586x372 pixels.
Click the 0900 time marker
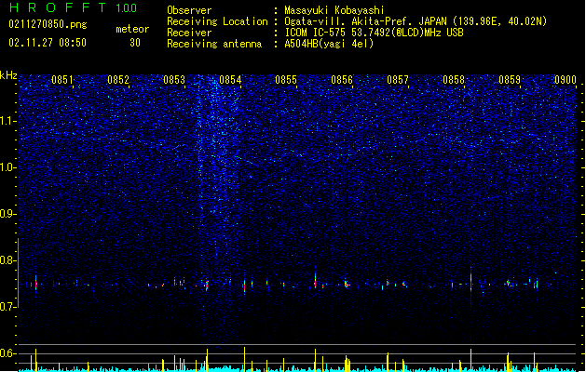point(566,80)
